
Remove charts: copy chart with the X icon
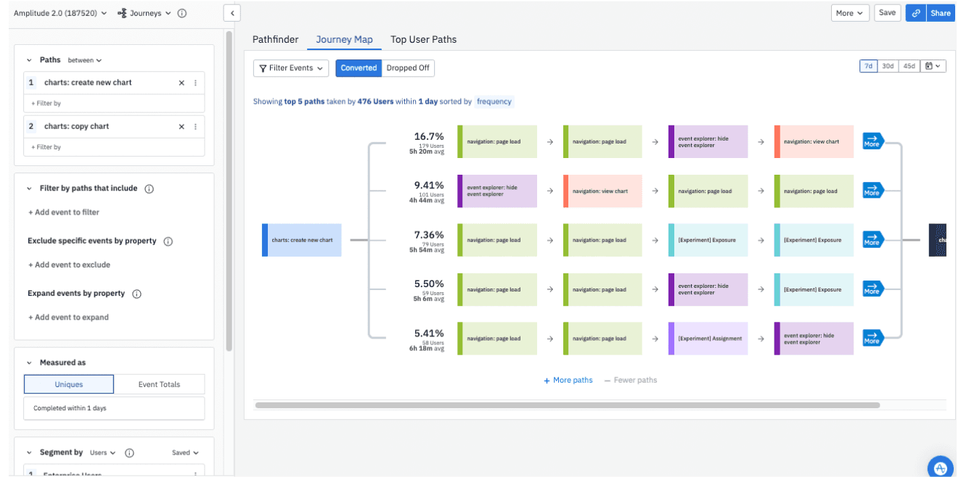181,126
